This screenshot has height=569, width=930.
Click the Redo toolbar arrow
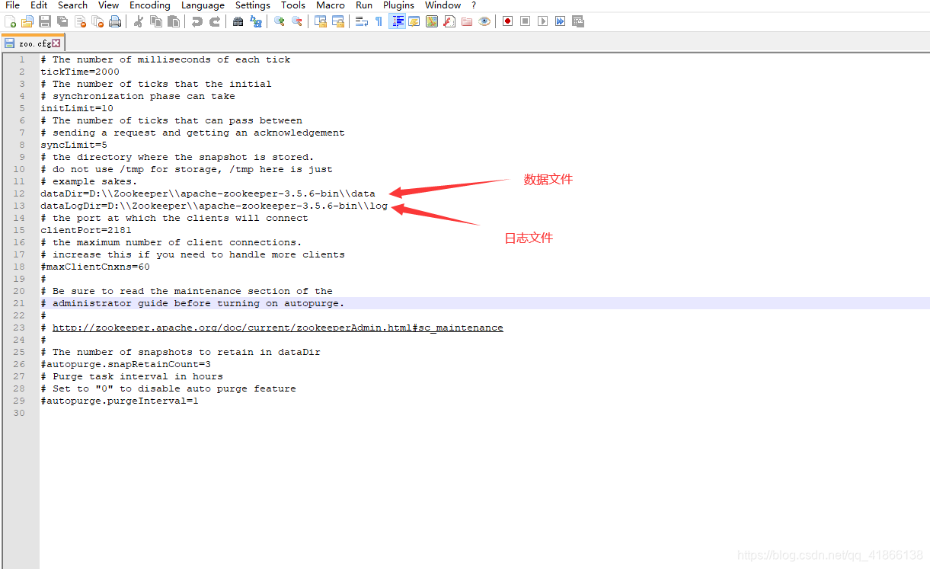[x=215, y=21]
